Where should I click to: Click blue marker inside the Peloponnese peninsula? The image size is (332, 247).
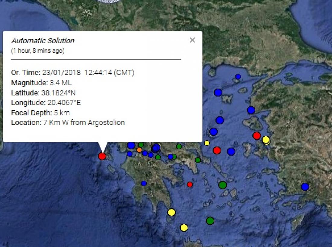coord(144,183)
